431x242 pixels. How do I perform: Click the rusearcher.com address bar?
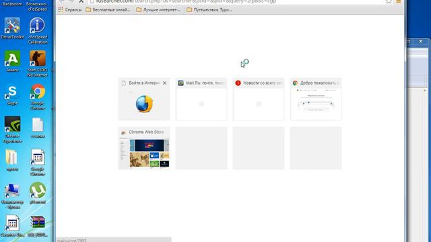click(x=236, y=1)
